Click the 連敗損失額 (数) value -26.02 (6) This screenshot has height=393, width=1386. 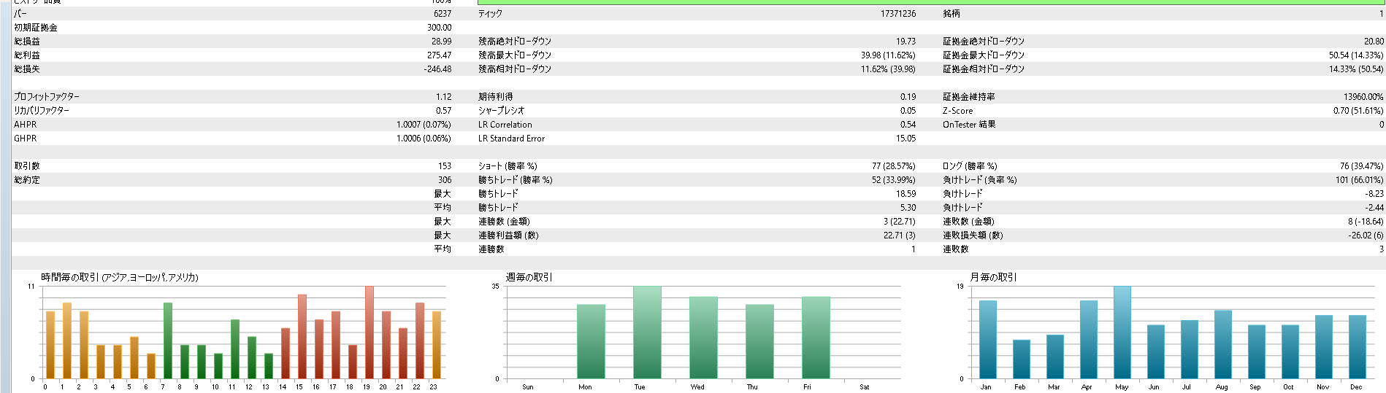pyautogui.click(x=1366, y=236)
